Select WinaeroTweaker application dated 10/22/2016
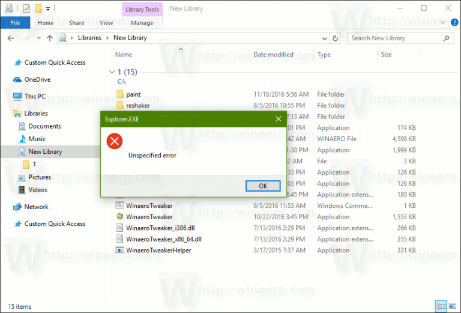The width and height of the screenshot is (461, 313). 149,217
